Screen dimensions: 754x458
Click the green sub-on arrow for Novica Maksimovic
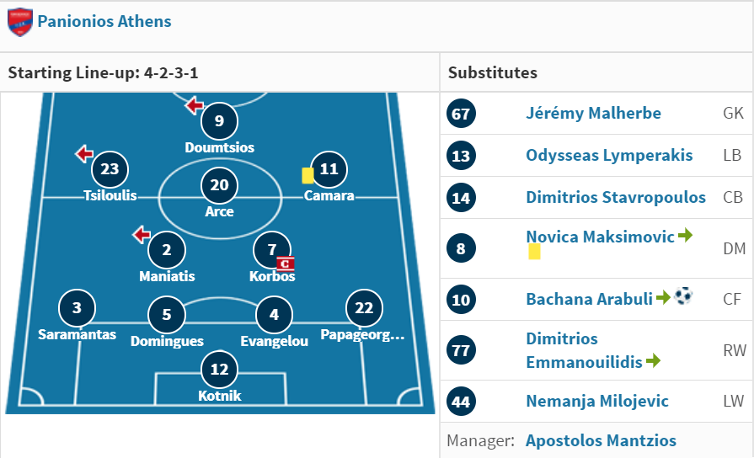point(685,235)
